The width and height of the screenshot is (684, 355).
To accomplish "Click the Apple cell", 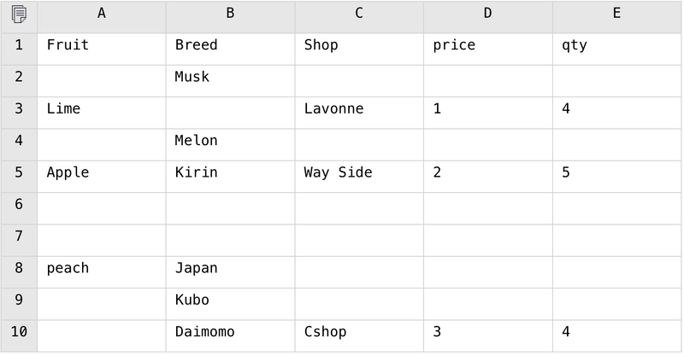I will pyautogui.click(x=102, y=177).
